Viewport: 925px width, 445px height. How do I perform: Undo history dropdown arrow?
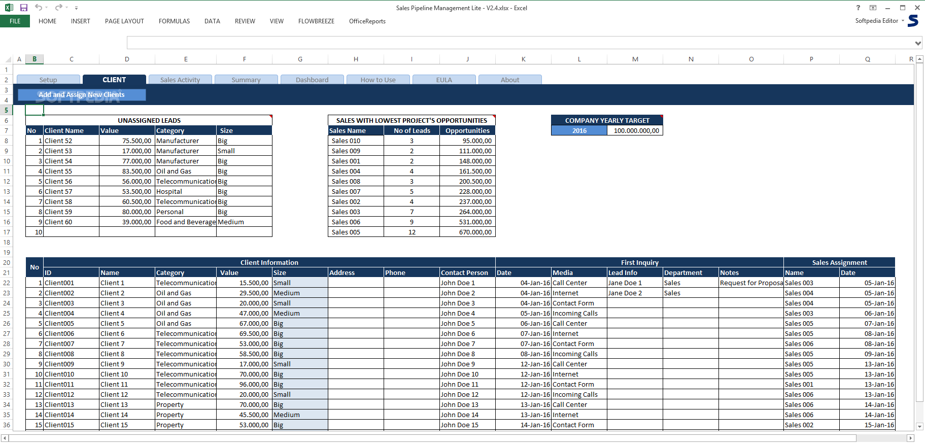click(46, 8)
